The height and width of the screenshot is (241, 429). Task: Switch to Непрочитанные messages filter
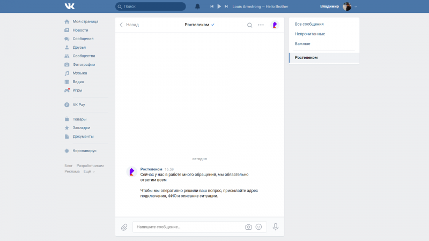tap(310, 34)
